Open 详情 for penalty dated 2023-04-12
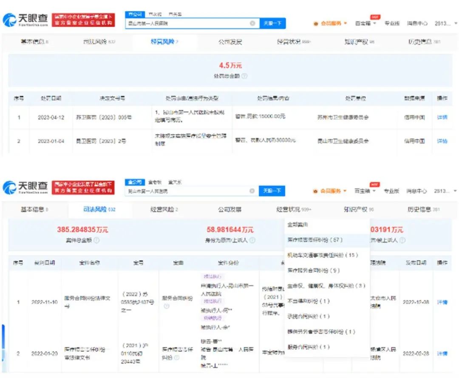This screenshot has width=459, height=378. (x=442, y=117)
